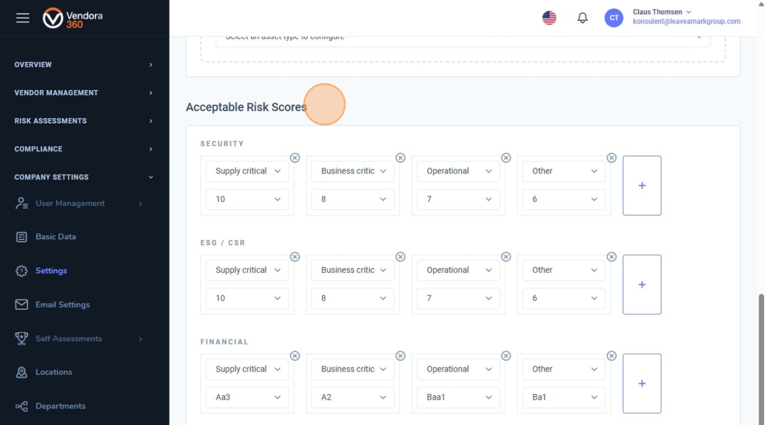This screenshot has height=425, width=766.
Task: Open Email Settings in sidebar
Action: tap(63, 305)
